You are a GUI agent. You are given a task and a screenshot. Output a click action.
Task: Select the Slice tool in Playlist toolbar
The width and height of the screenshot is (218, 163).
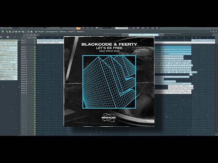click(x=23, y=32)
